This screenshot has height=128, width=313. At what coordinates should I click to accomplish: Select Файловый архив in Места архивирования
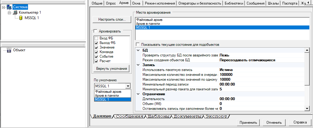(222, 20)
